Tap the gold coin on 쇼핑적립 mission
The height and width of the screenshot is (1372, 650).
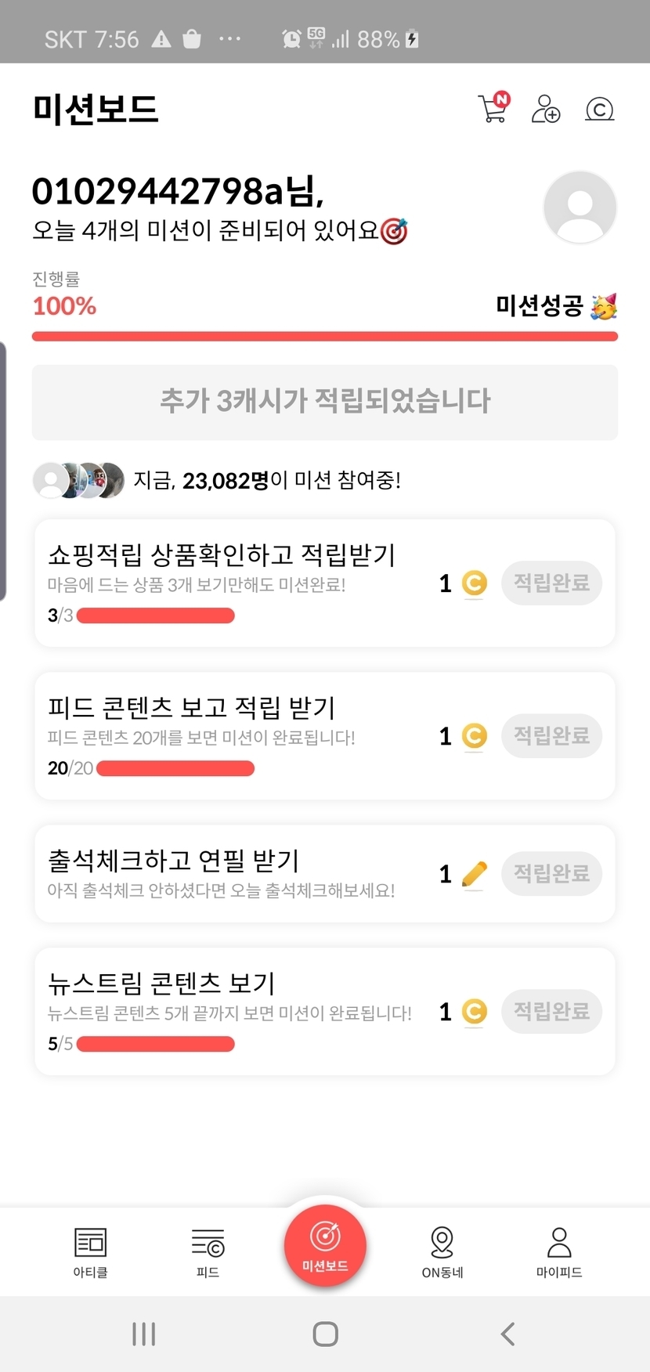(474, 583)
